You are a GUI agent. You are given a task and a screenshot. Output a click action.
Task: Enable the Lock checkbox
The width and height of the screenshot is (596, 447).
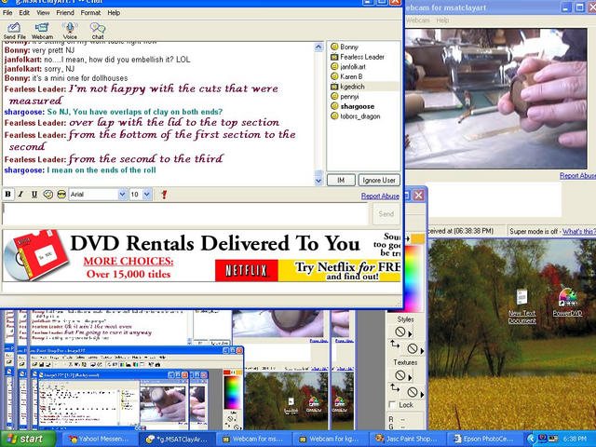[393, 405]
